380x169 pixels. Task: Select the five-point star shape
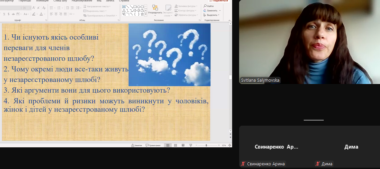tap(142, 14)
